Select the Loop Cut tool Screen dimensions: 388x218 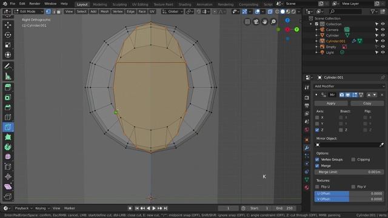tap(8, 117)
